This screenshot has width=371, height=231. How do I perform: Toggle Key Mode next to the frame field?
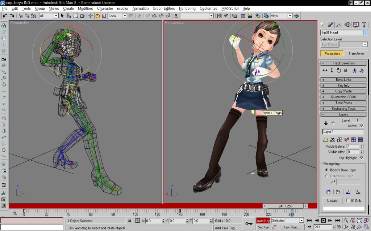click(x=309, y=227)
